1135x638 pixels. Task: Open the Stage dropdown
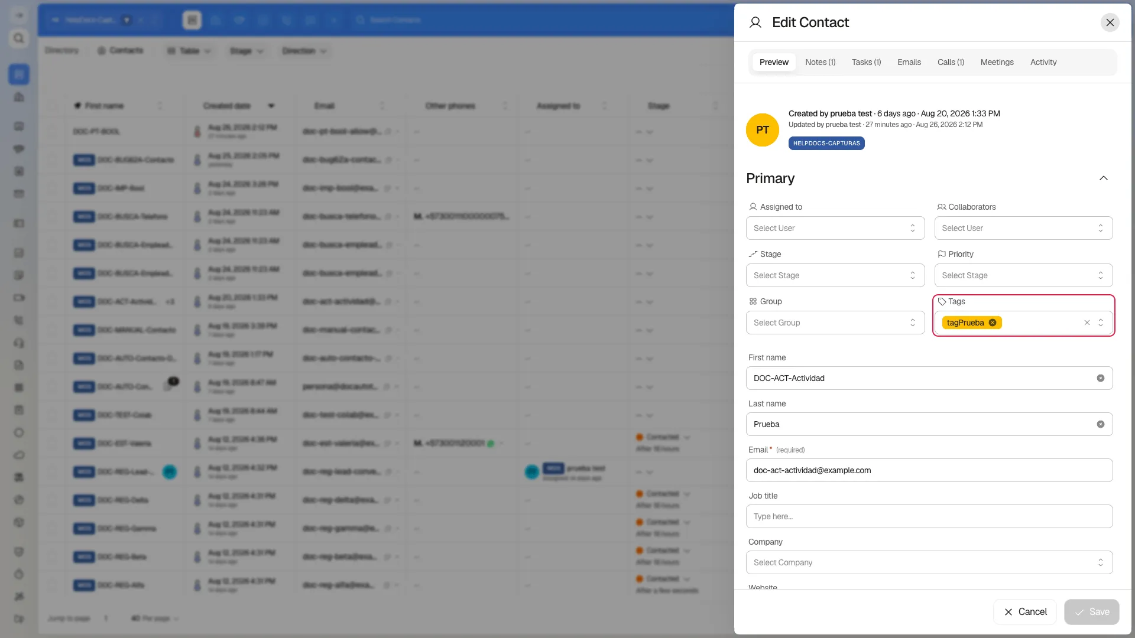tap(835, 275)
